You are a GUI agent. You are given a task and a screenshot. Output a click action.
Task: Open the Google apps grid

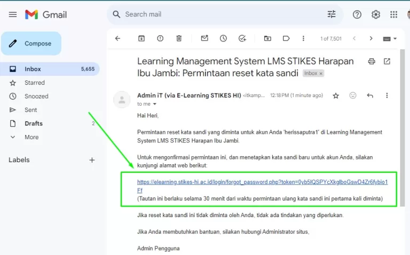click(x=393, y=14)
